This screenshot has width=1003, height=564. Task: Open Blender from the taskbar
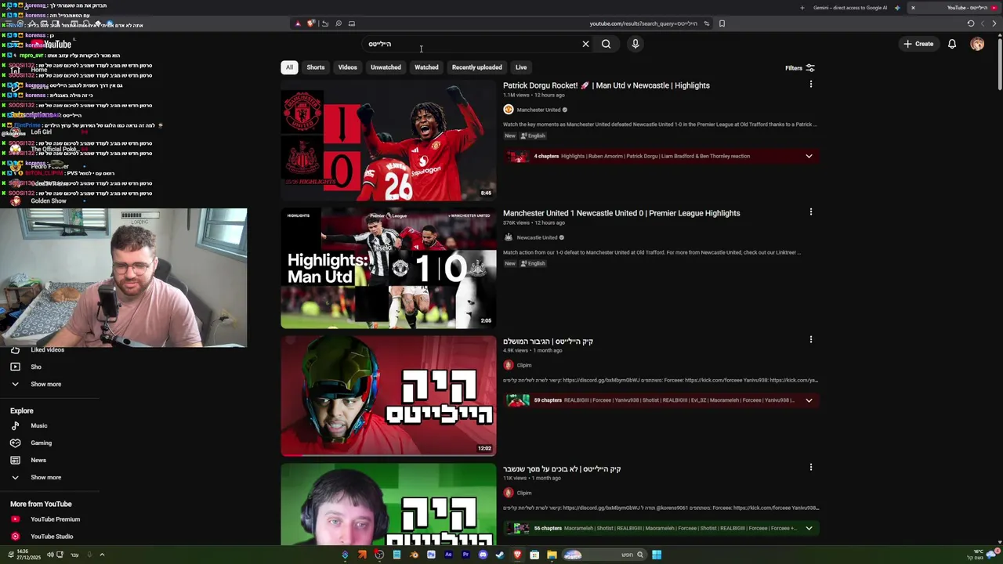(414, 555)
